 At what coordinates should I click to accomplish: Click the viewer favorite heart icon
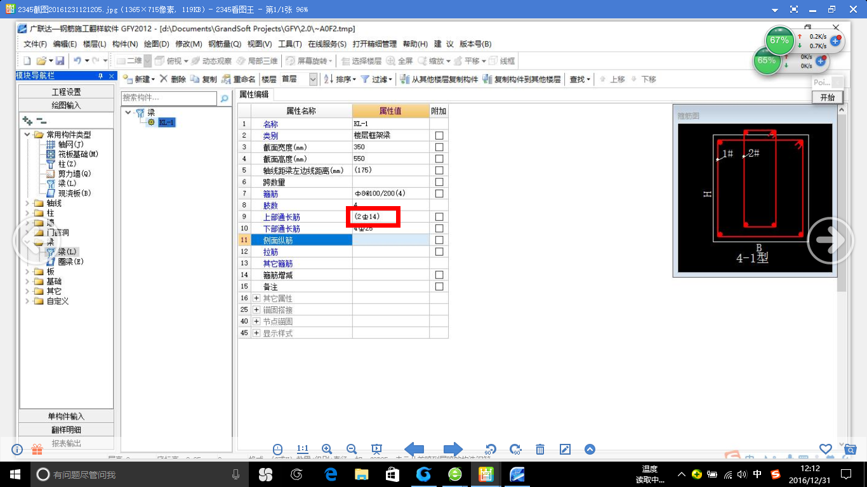[825, 449]
